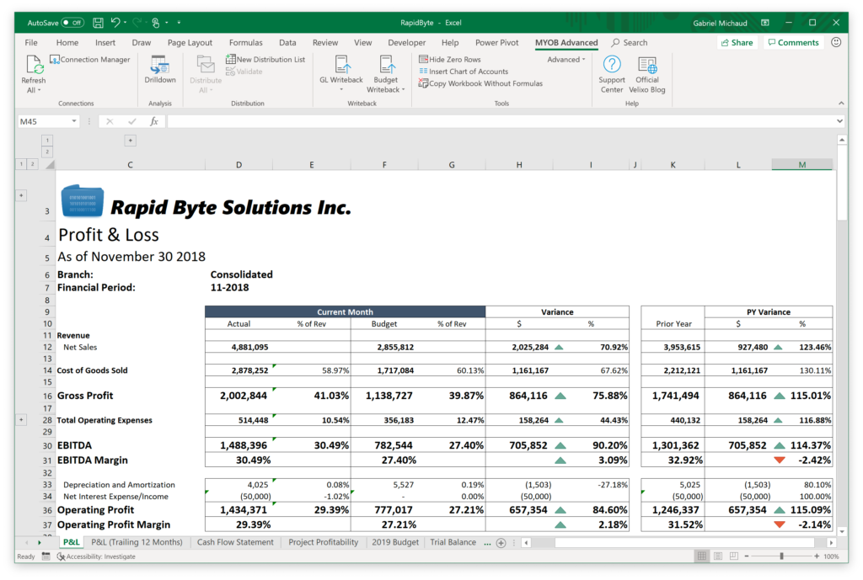This screenshot has height=580, width=863.
Task: Create a New Distribution List
Action: pos(265,60)
